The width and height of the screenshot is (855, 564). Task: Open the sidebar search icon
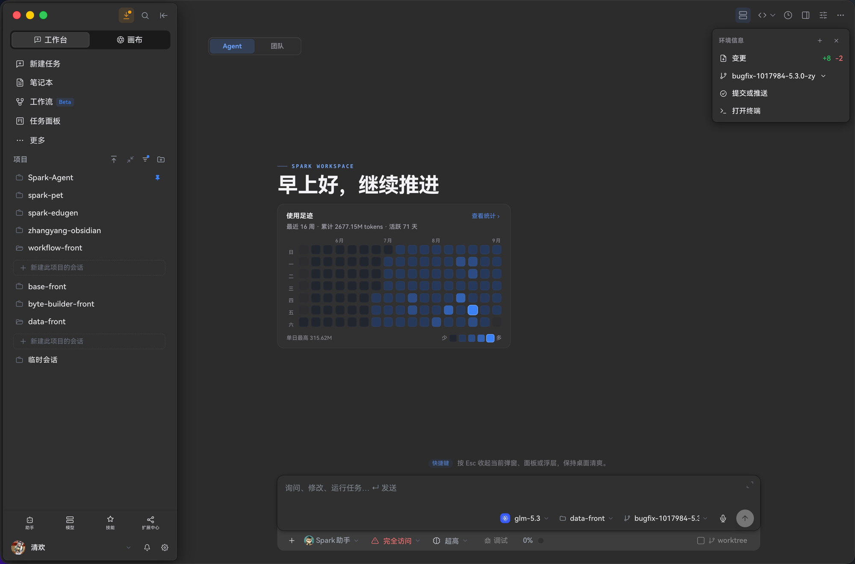[145, 15]
